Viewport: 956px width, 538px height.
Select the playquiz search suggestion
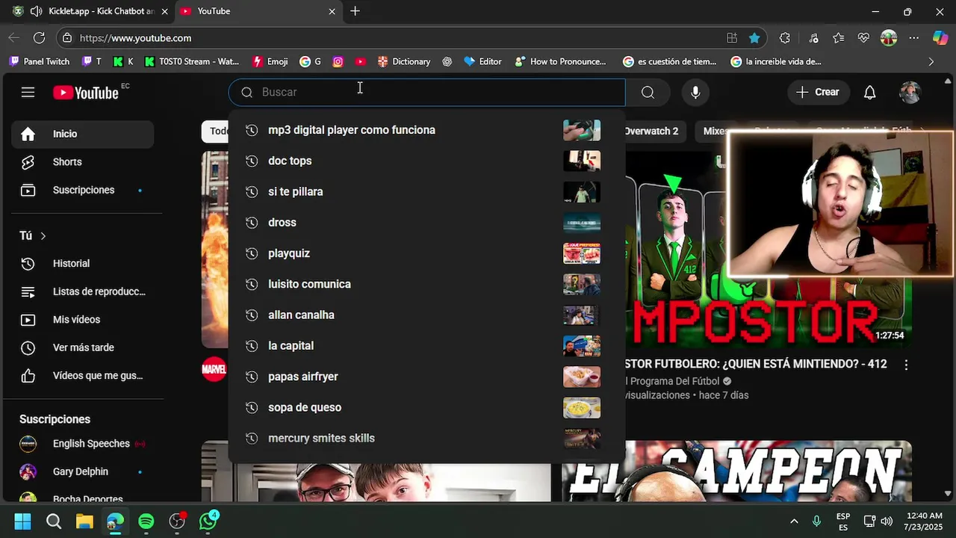(426, 253)
